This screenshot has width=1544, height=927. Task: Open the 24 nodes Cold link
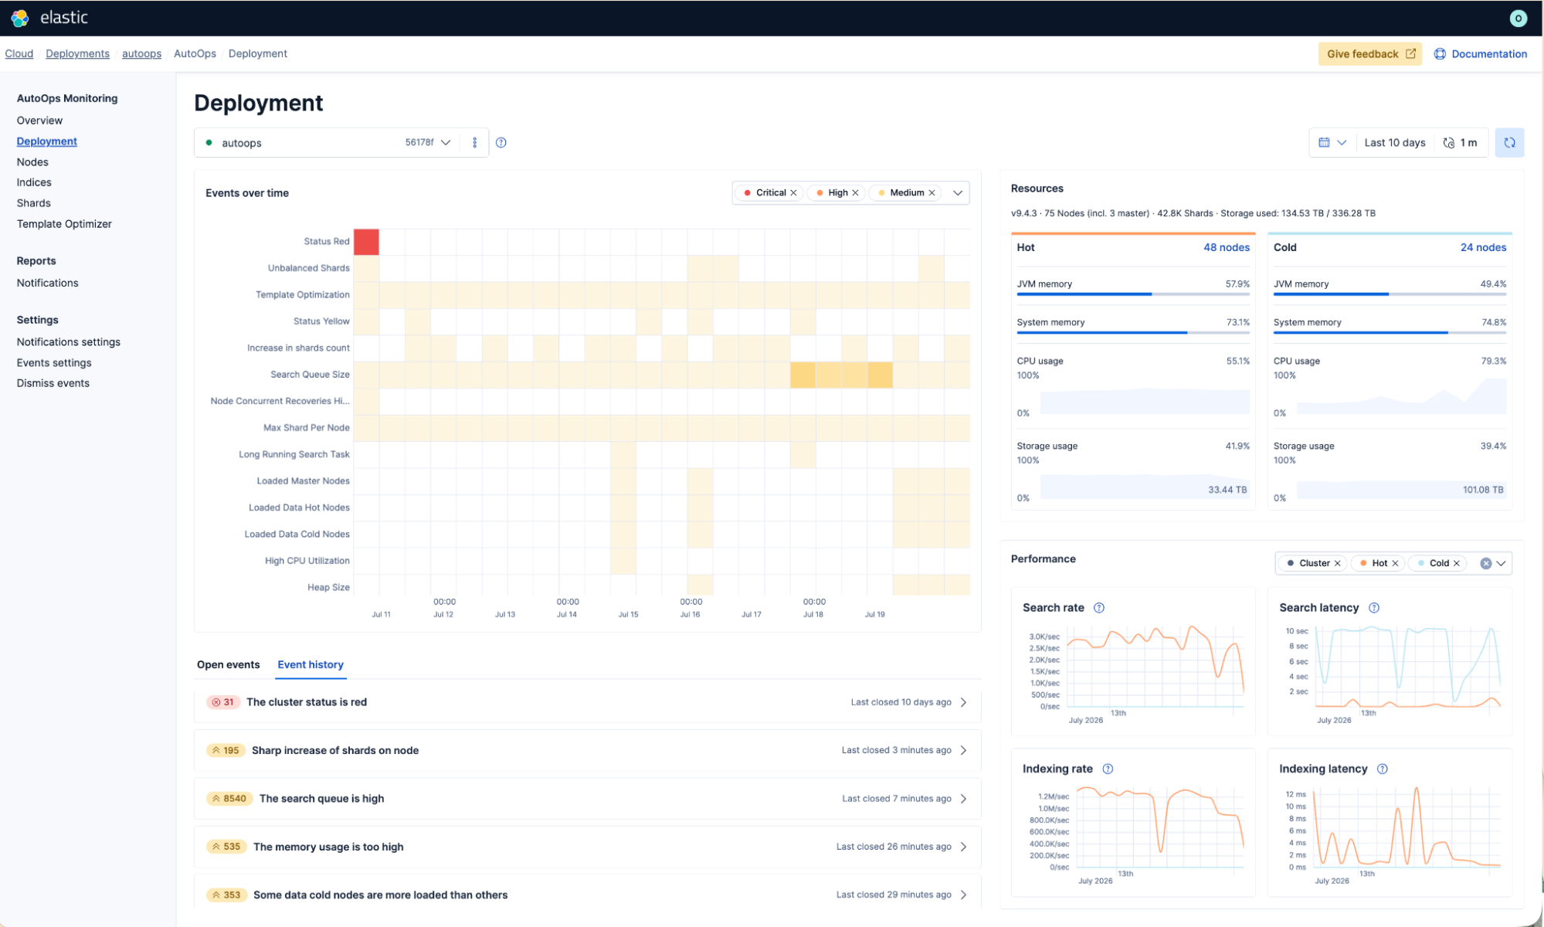pyautogui.click(x=1483, y=248)
